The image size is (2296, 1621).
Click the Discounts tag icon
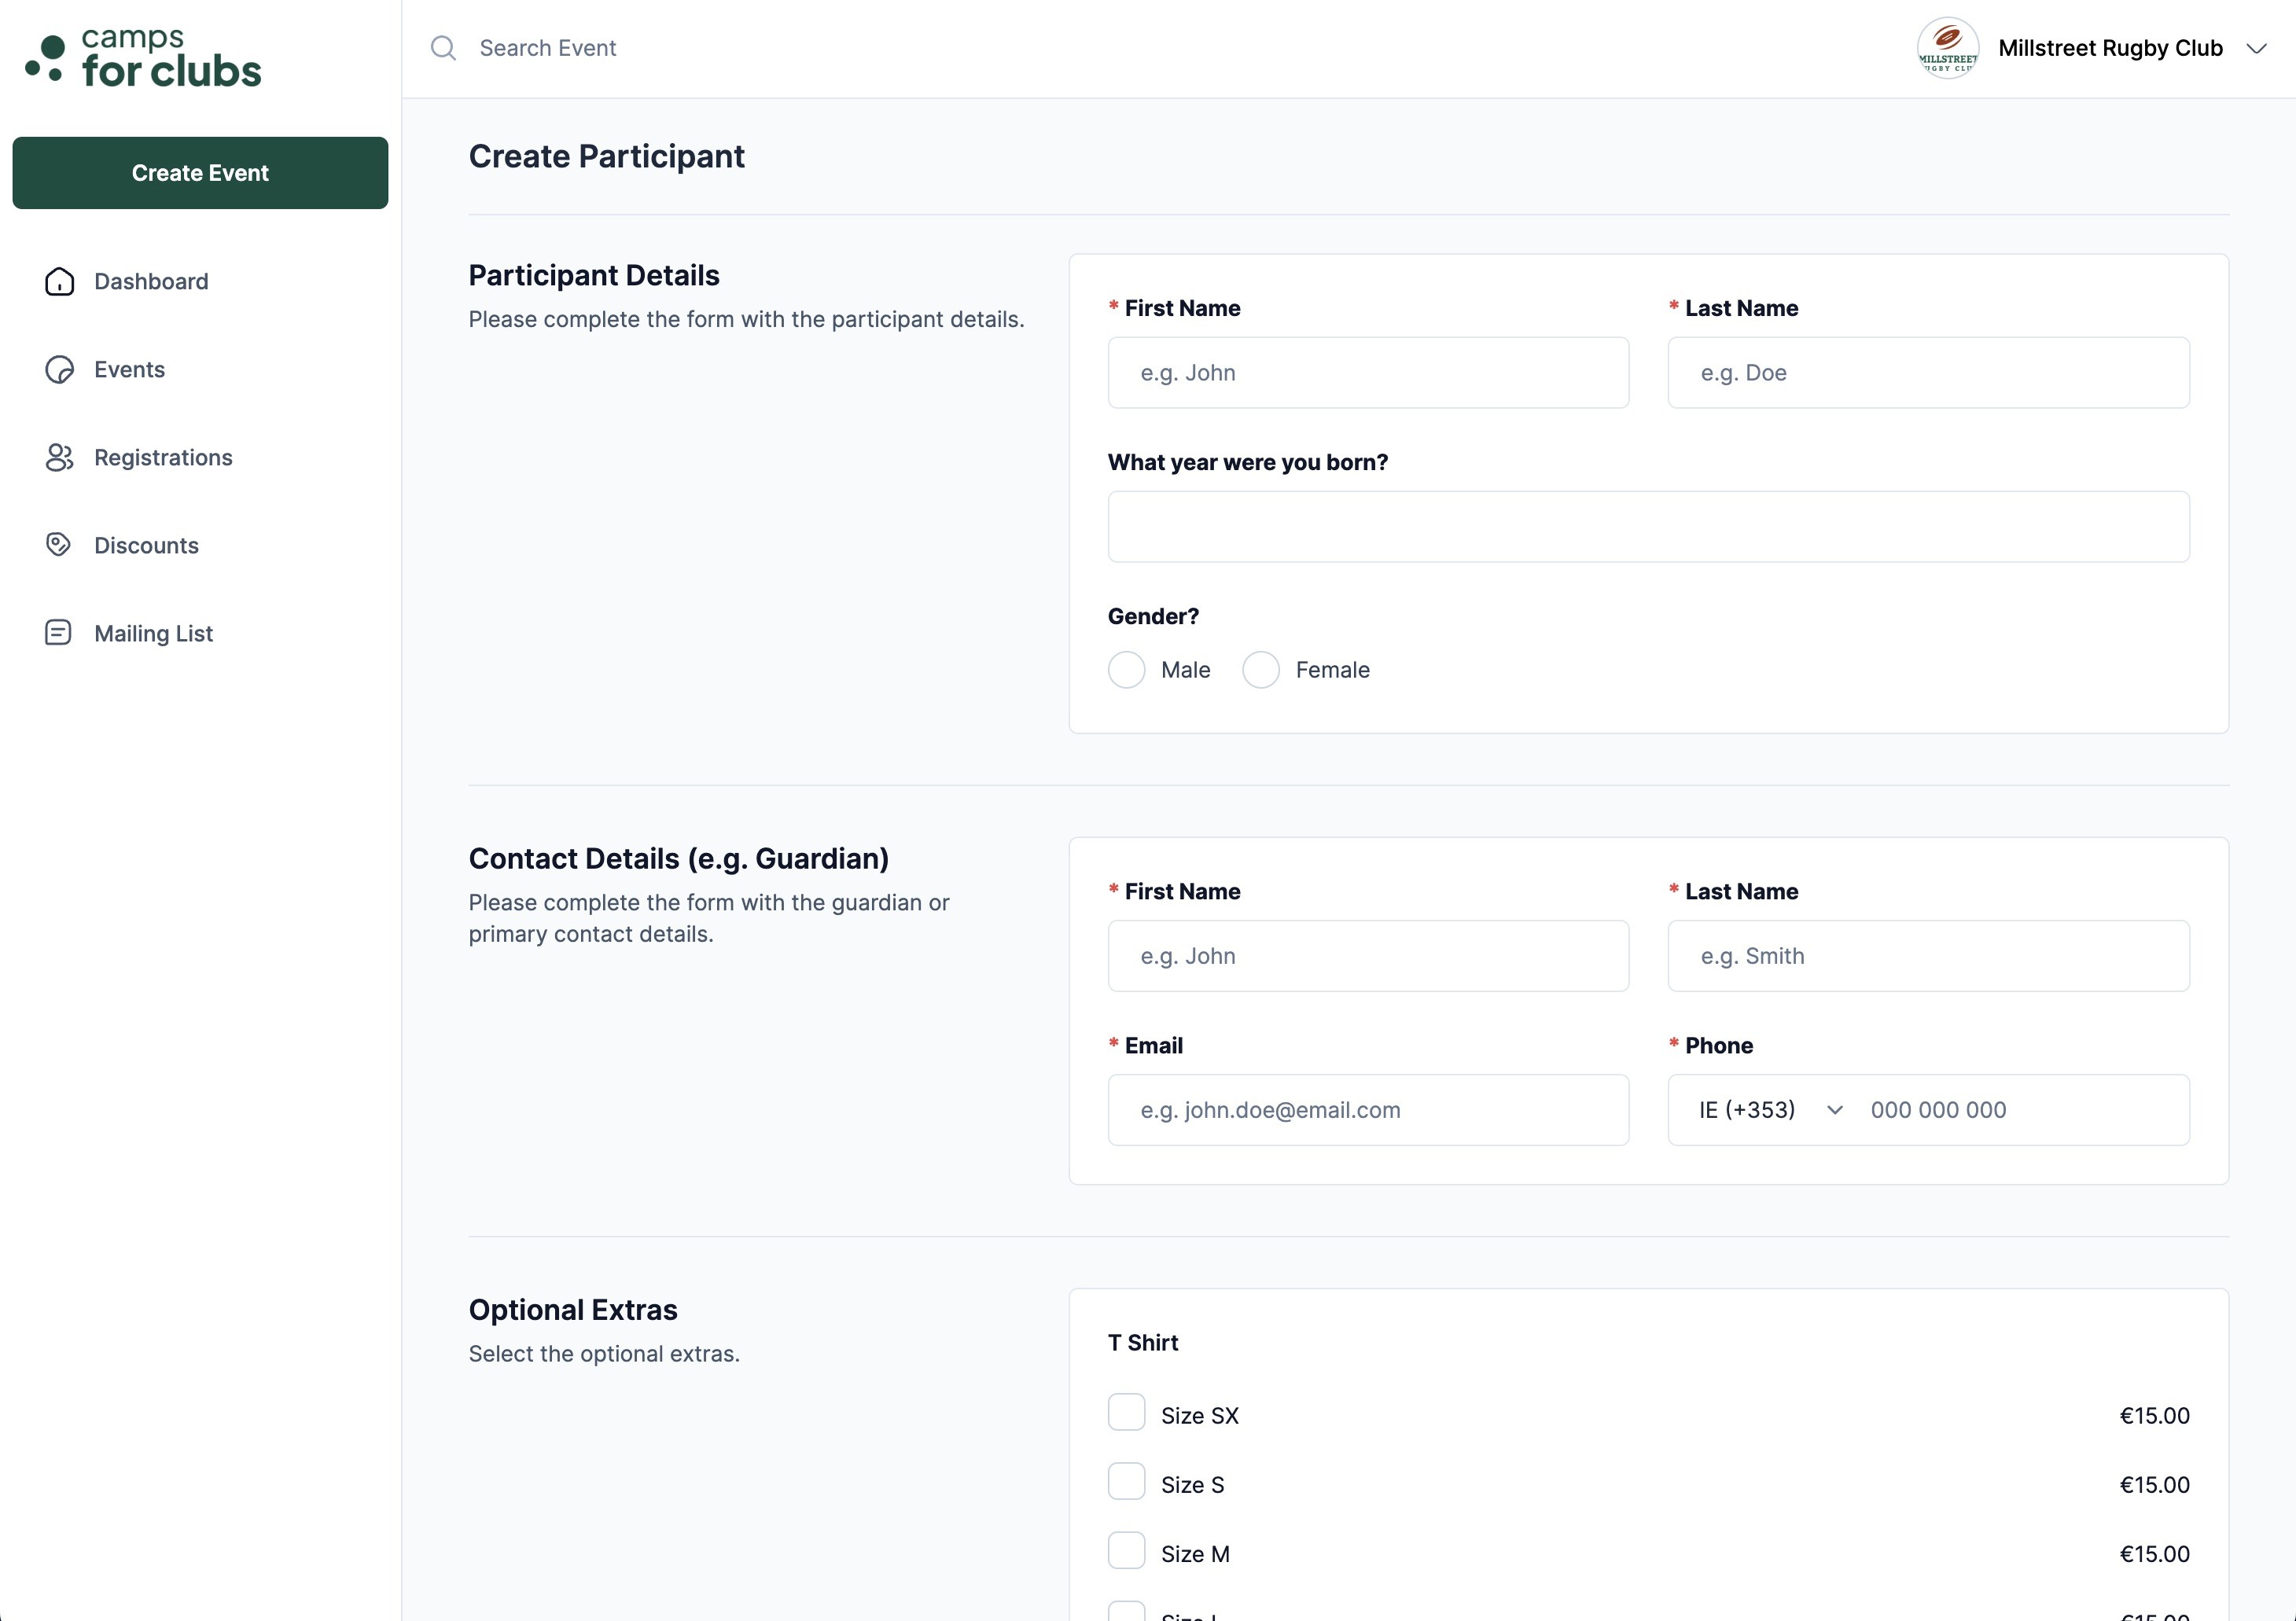[59, 544]
